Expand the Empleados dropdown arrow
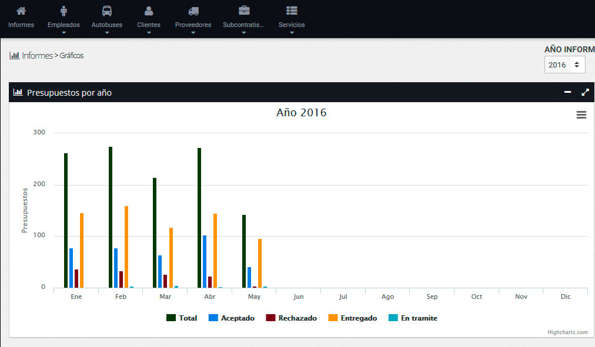Image resolution: width=595 pixels, height=347 pixels. (x=63, y=33)
